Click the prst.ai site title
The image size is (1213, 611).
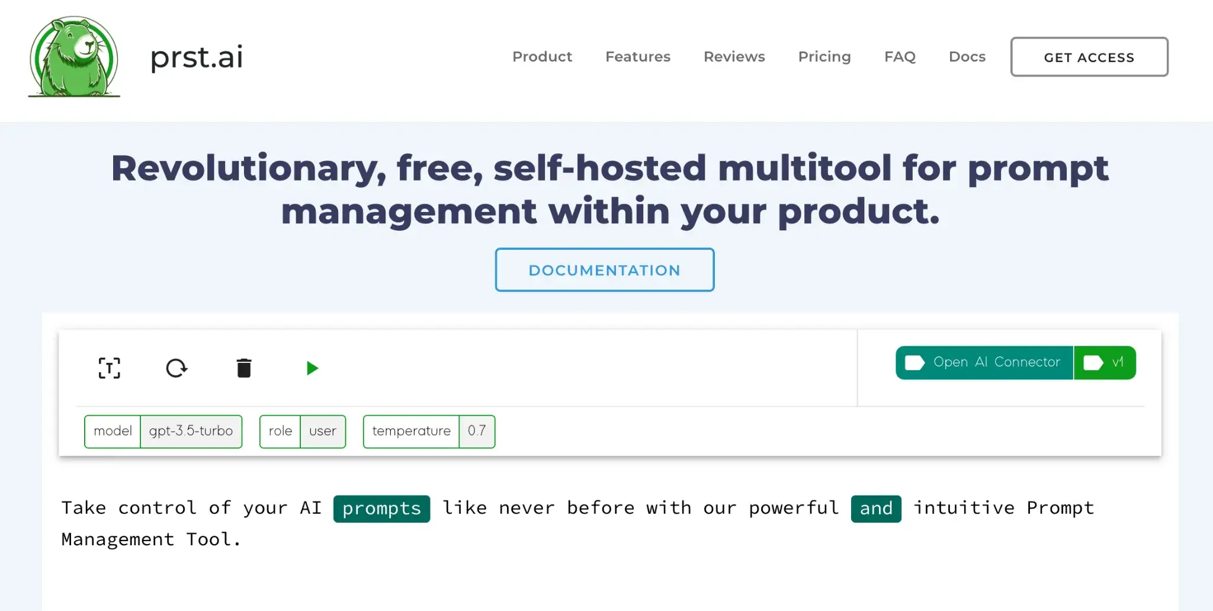tap(196, 57)
